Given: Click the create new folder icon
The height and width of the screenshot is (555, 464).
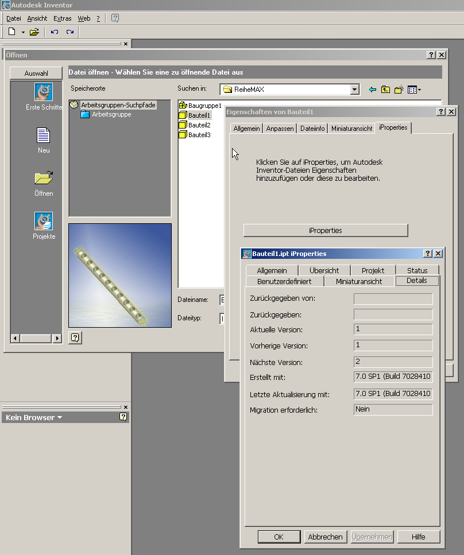Looking at the screenshot, I should pos(399,90).
